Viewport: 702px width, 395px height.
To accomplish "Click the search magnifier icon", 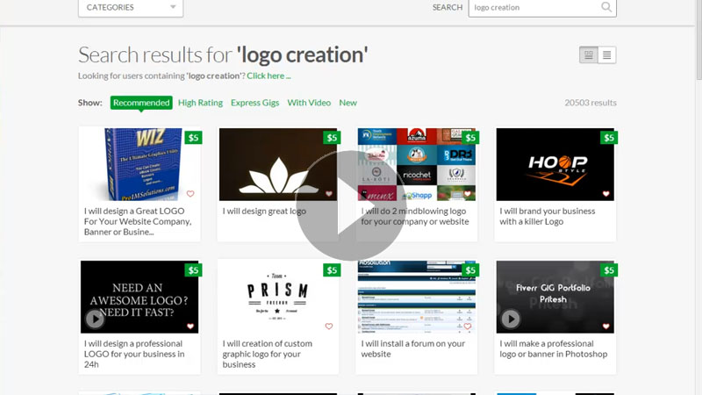I will click(x=605, y=7).
